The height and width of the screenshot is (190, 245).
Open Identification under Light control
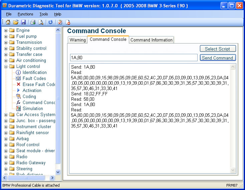click(34, 72)
